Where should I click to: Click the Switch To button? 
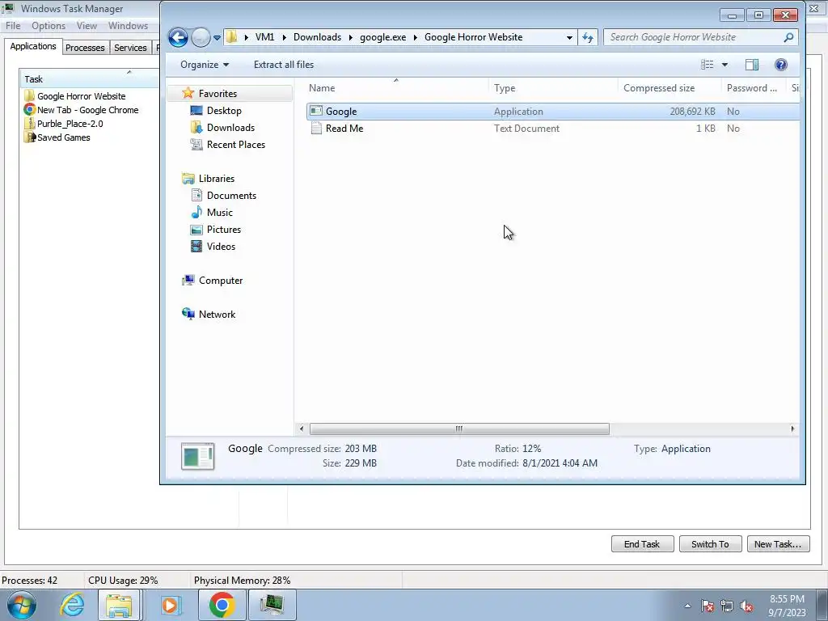coord(710,544)
